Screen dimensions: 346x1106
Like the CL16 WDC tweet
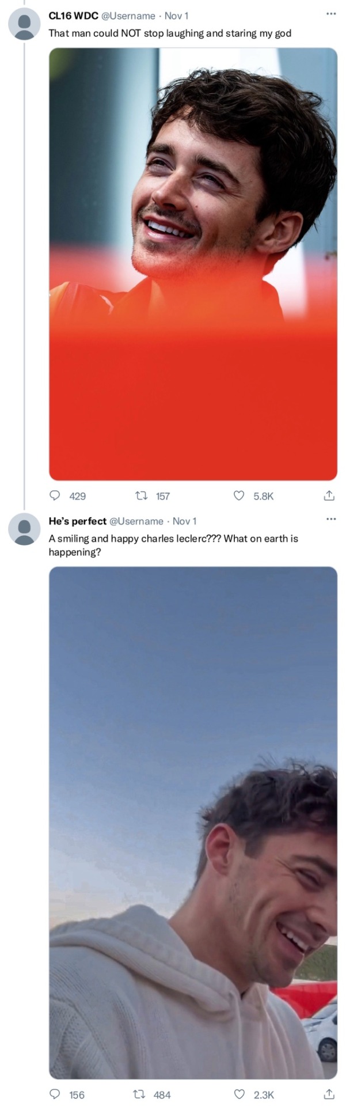(238, 495)
